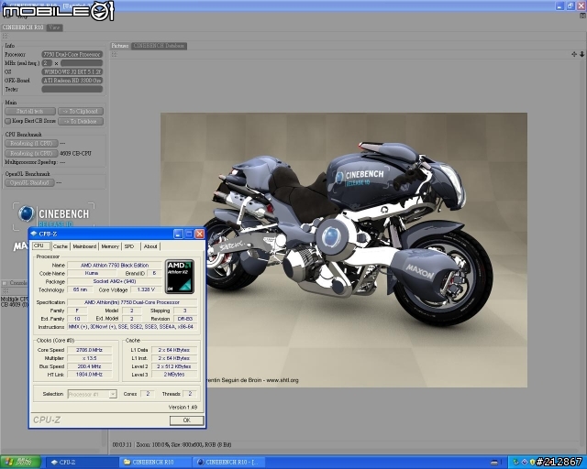Click the OS info field
The image size is (587, 469).
coord(72,71)
